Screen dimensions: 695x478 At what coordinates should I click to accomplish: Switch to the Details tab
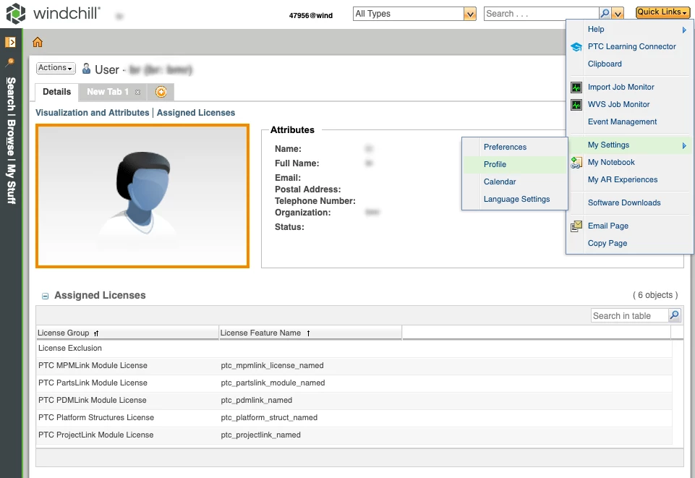tap(56, 92)
